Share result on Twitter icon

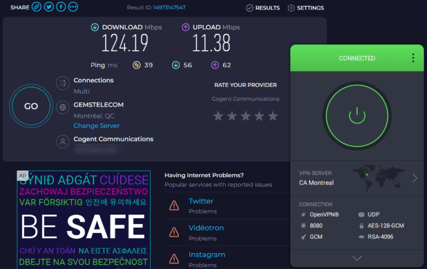[x=49, y=7]
